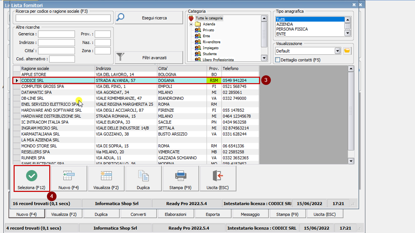Click Messaggio in the background window
Image resolution: width=415 pixels, height=233 pixels.
(x=250, y=214)
